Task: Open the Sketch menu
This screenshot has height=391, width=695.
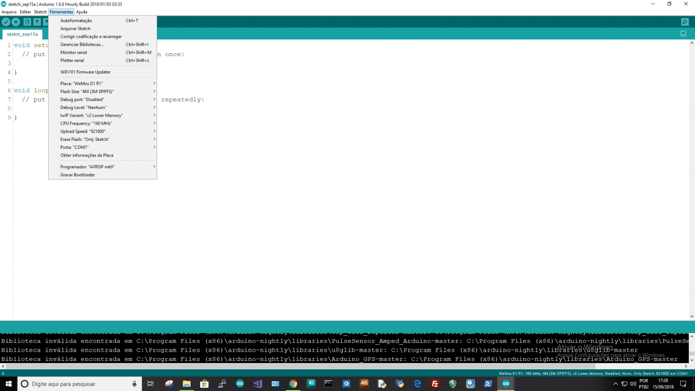Action: coord(40,12)
